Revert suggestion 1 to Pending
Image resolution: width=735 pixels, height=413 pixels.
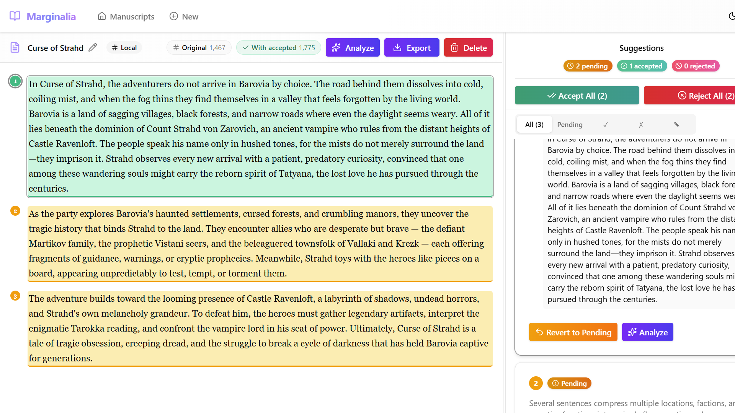(x=573, y=332)
